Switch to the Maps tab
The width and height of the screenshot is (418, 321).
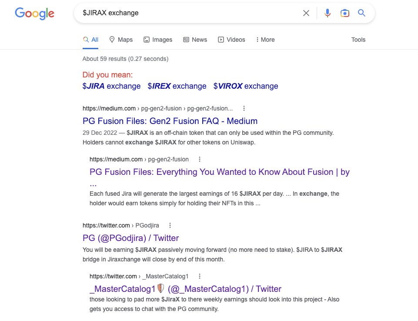coord(121,40)
